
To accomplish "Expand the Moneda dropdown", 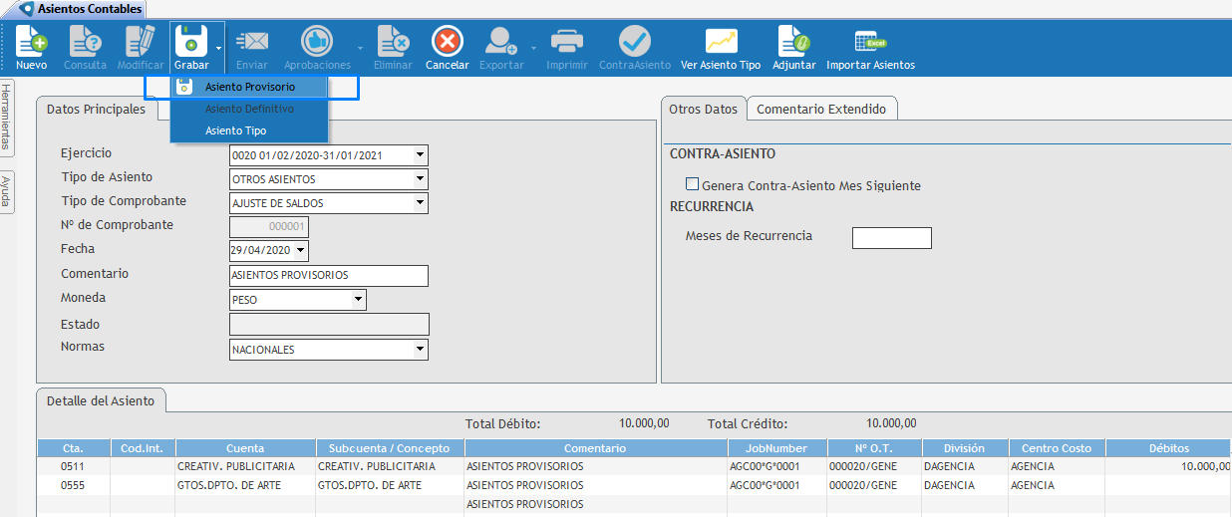I will [x=358, y=300].
